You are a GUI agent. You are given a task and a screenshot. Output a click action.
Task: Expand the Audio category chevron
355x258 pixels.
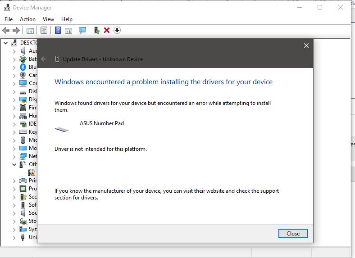pyautogui.click(x=14, y=51)
